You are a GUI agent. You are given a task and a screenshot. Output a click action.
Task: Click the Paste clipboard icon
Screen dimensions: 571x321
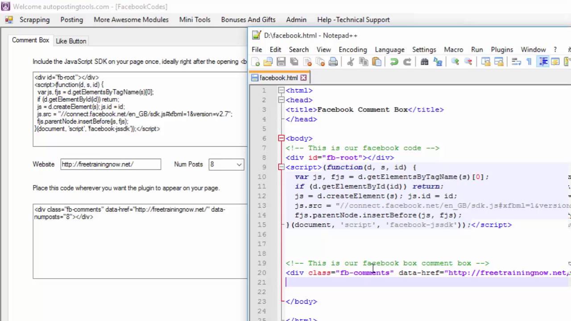377,62
